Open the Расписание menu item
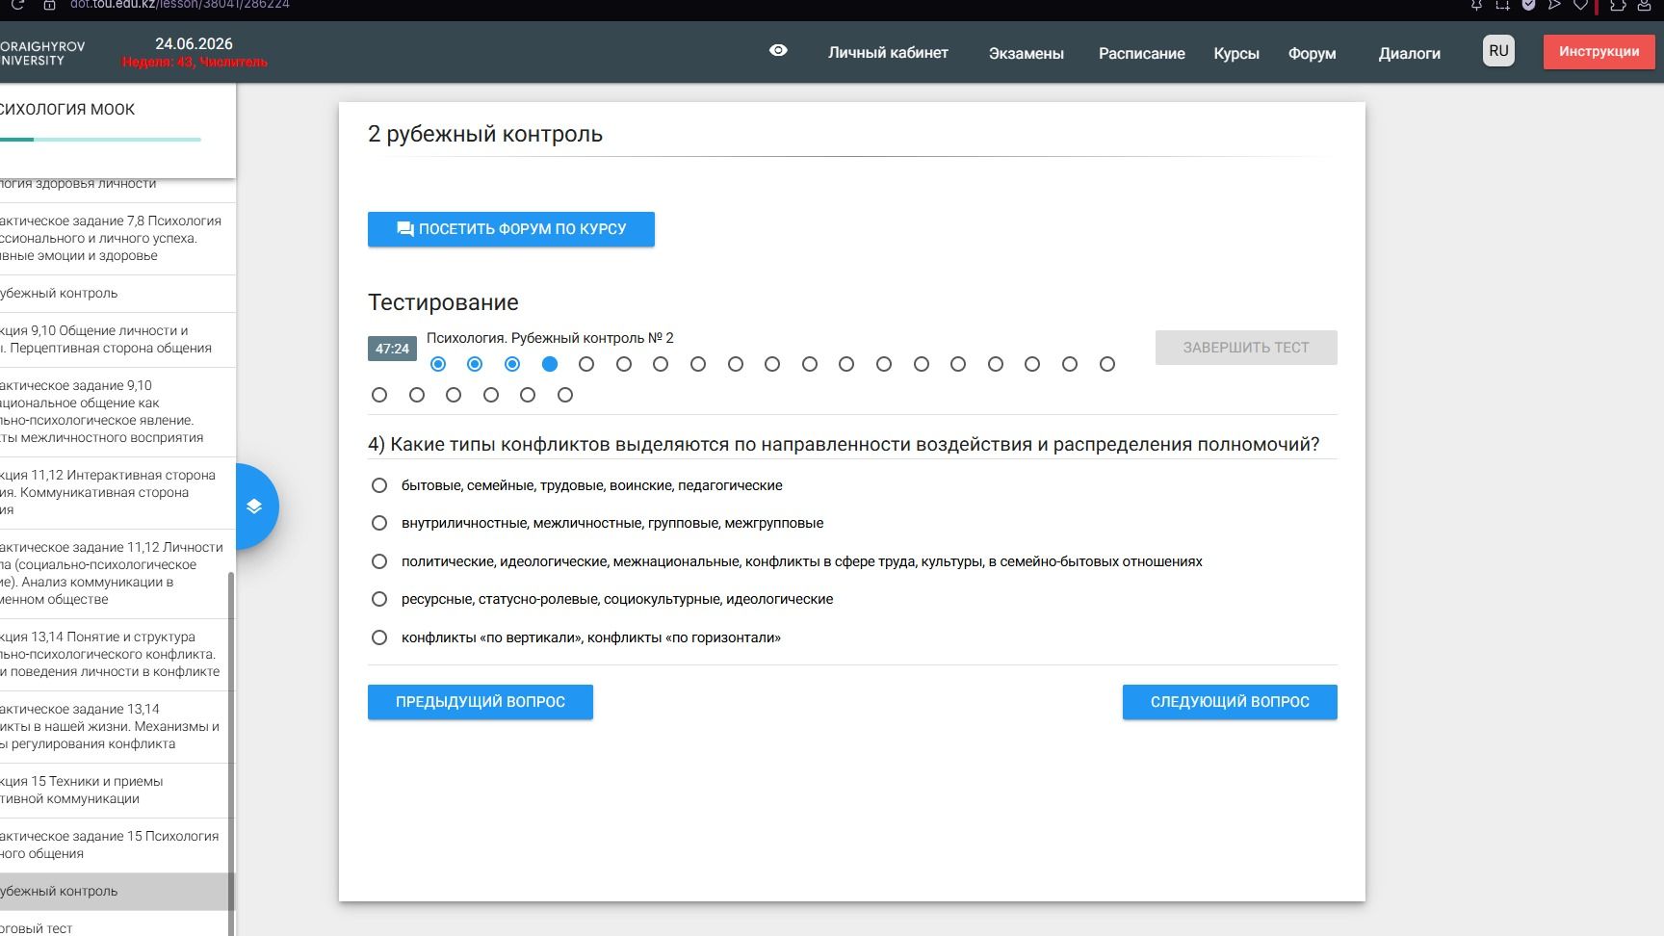The height and width of the screenshot is (936, 1664). (x=1141, y=54)
